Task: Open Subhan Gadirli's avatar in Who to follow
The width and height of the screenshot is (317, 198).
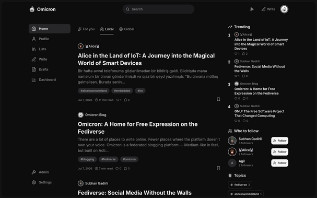Action: (232, 141)
